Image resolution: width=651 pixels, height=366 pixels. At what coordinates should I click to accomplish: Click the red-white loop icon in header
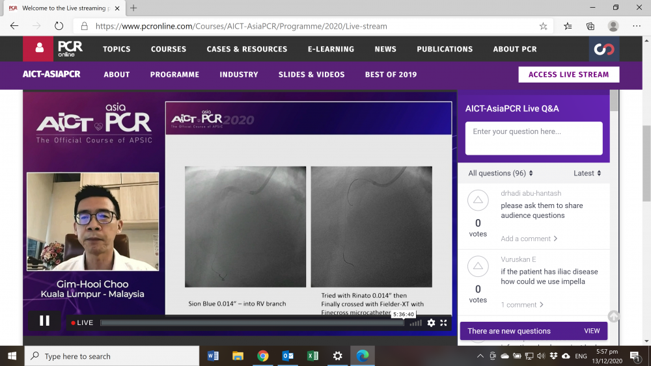pyautogui.click(x=604, y=49)
